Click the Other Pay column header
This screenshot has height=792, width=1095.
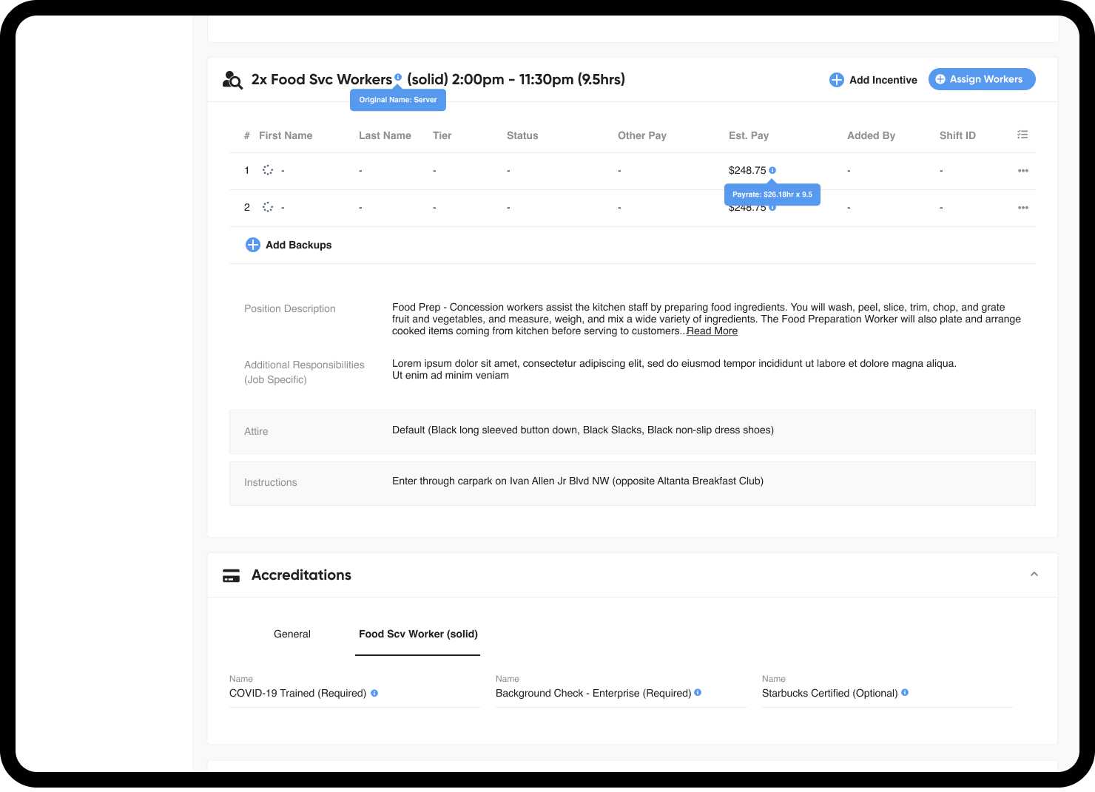(x=642, y=135)
